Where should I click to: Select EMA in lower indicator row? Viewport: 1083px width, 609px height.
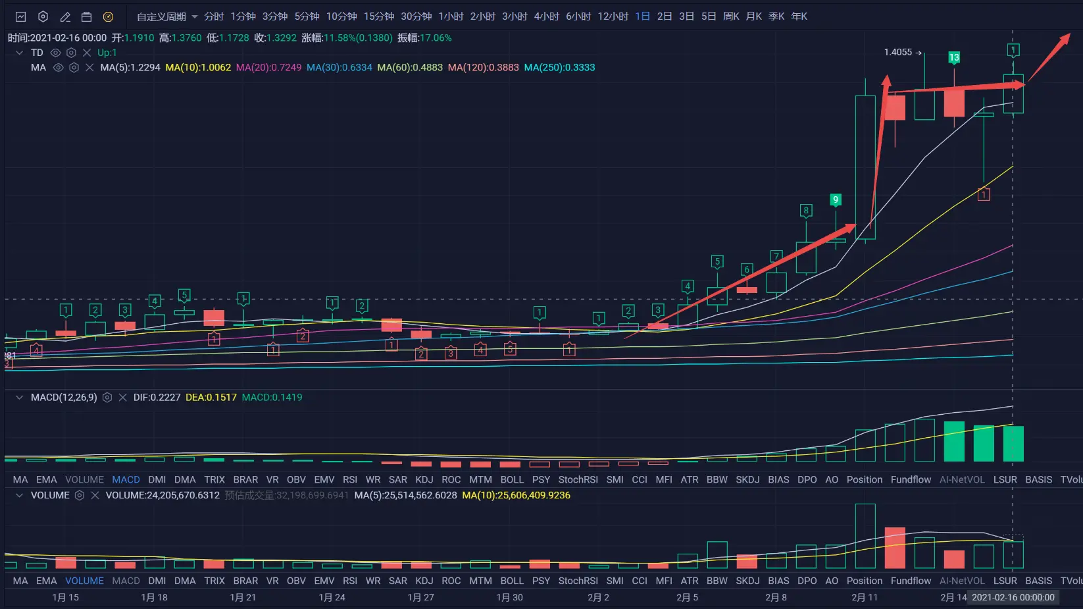tap(47, 581)
